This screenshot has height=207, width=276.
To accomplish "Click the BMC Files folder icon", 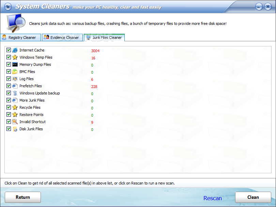I will click(15, 72).
